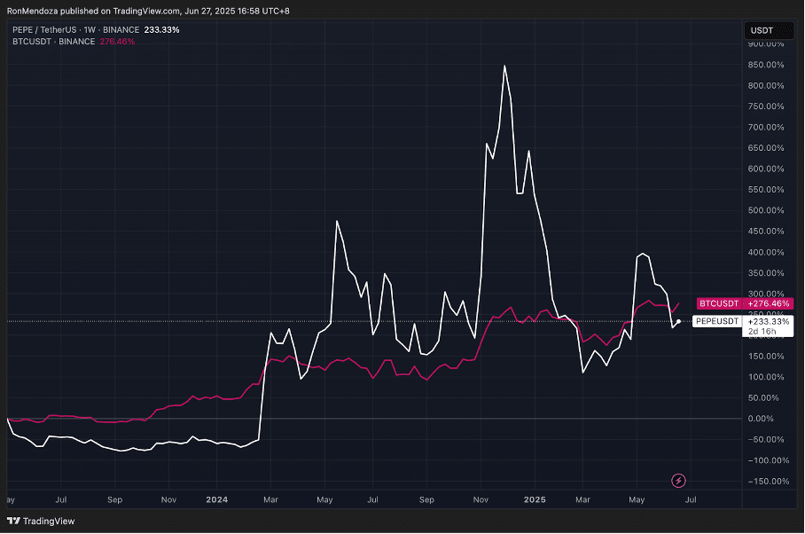
Task: Click the 2024 year marker on time axis
Action: 217,500
